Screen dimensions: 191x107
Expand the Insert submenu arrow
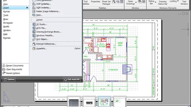[x=27, y=8]
